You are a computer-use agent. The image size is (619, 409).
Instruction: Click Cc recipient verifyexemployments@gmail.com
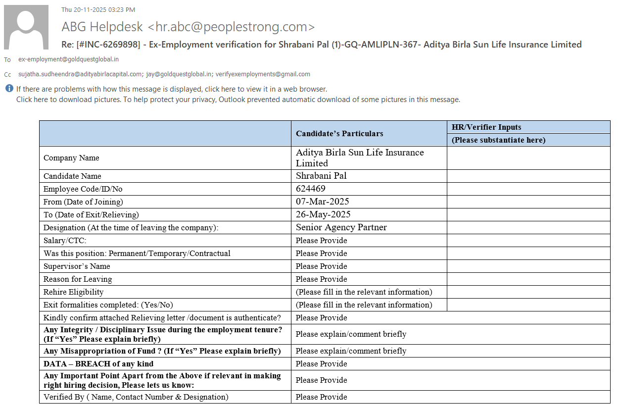click(x=263, y=74)
